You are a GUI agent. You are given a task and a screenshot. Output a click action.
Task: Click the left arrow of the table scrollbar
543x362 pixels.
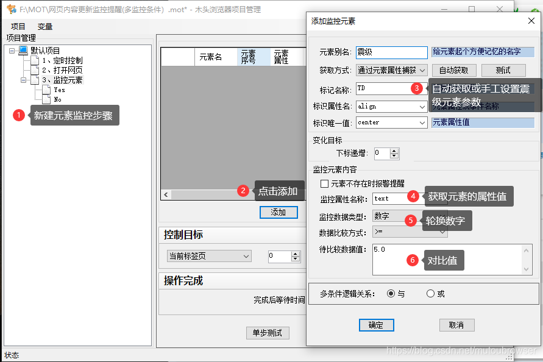(166, 194)
